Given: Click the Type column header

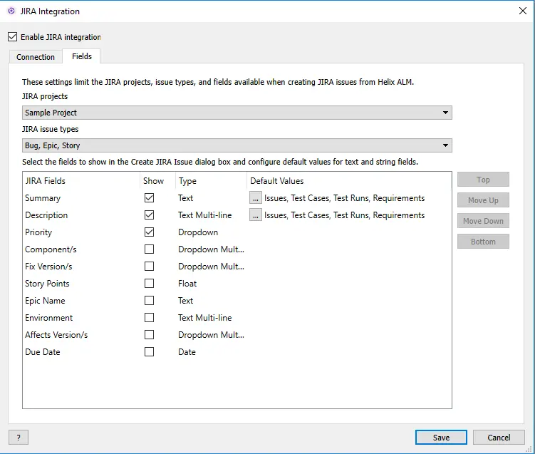Looking at the screenshot, I should (x=211, y=181).
